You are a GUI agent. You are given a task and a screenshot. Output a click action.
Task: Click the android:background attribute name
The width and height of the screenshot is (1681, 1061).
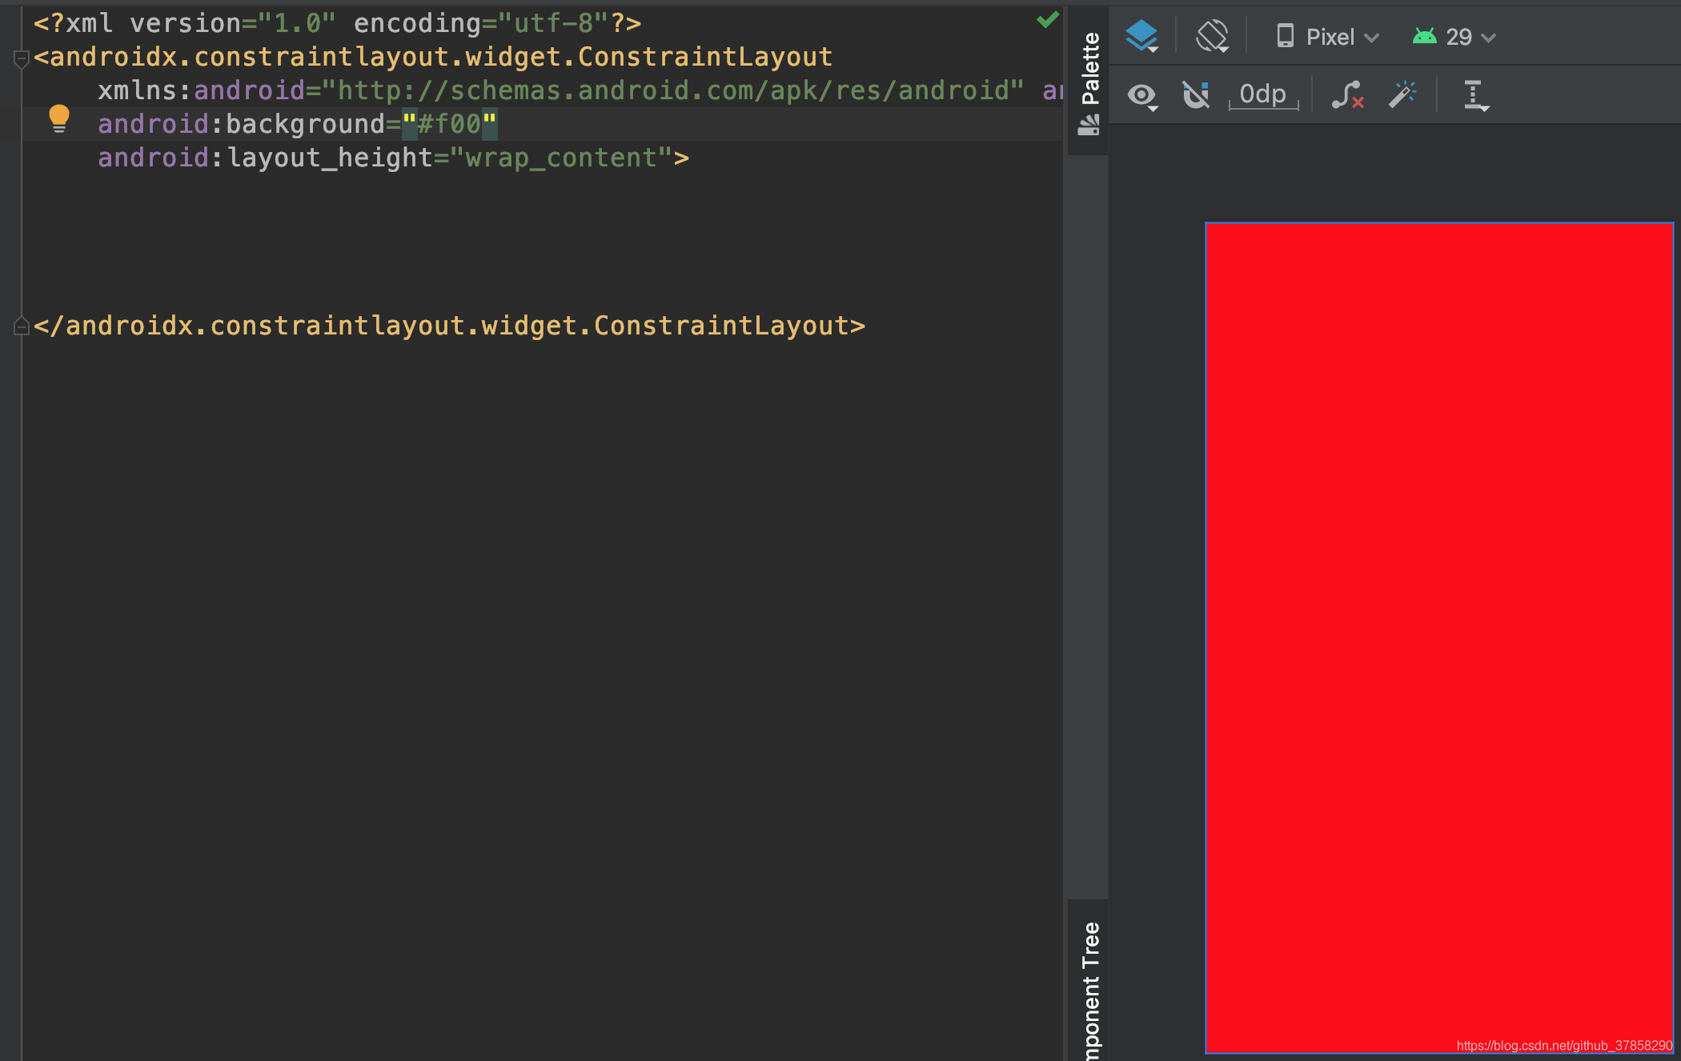[241, 124]
